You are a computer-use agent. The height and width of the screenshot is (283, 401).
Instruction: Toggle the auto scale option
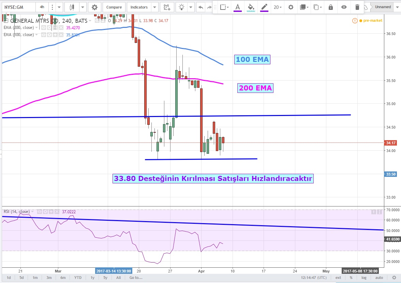point(379,278)
